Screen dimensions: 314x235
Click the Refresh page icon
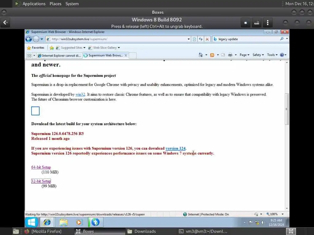201,39
